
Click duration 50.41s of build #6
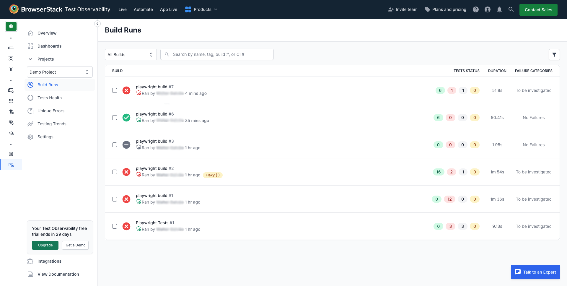tap(497, 118)
